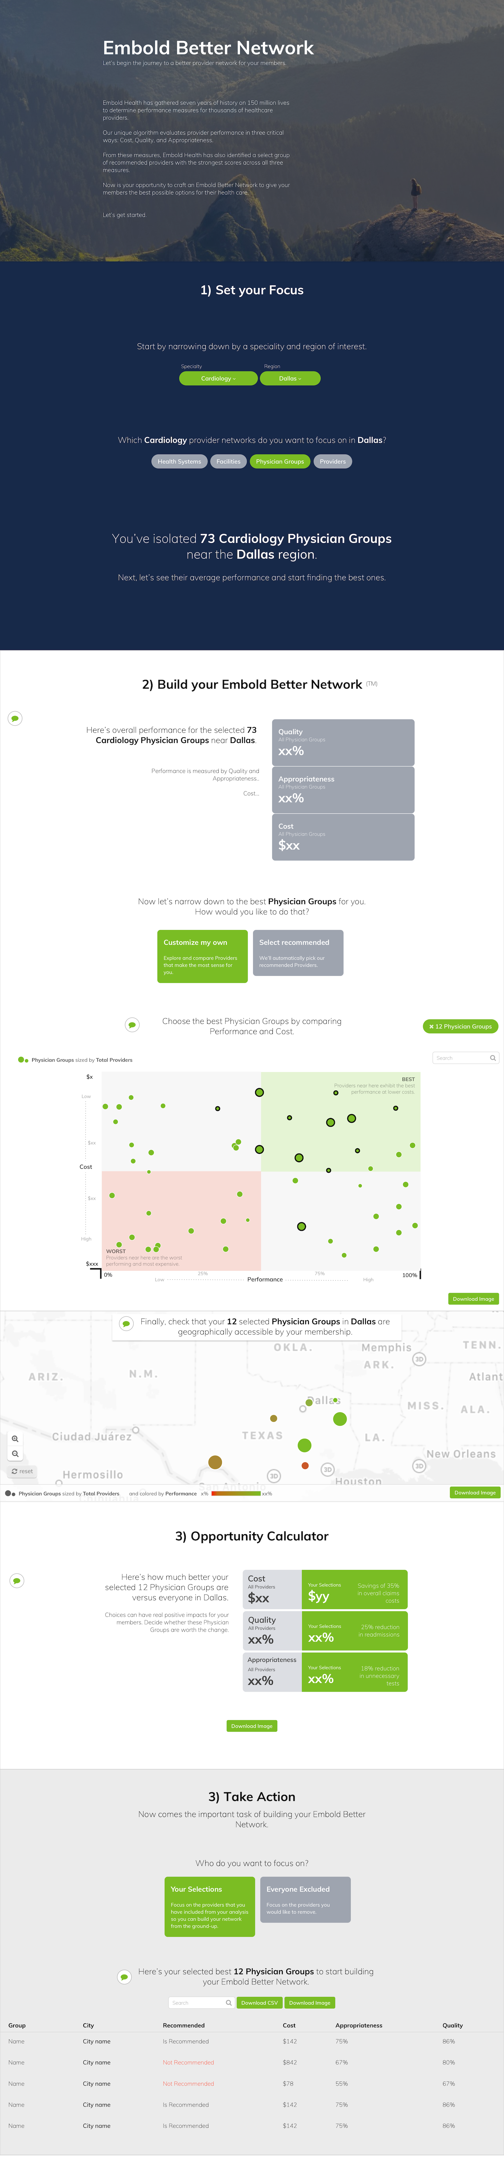The width and height of the screenshot is (504, 2157).
Task: Click the search field above the results table
Action: (202, 2003)
